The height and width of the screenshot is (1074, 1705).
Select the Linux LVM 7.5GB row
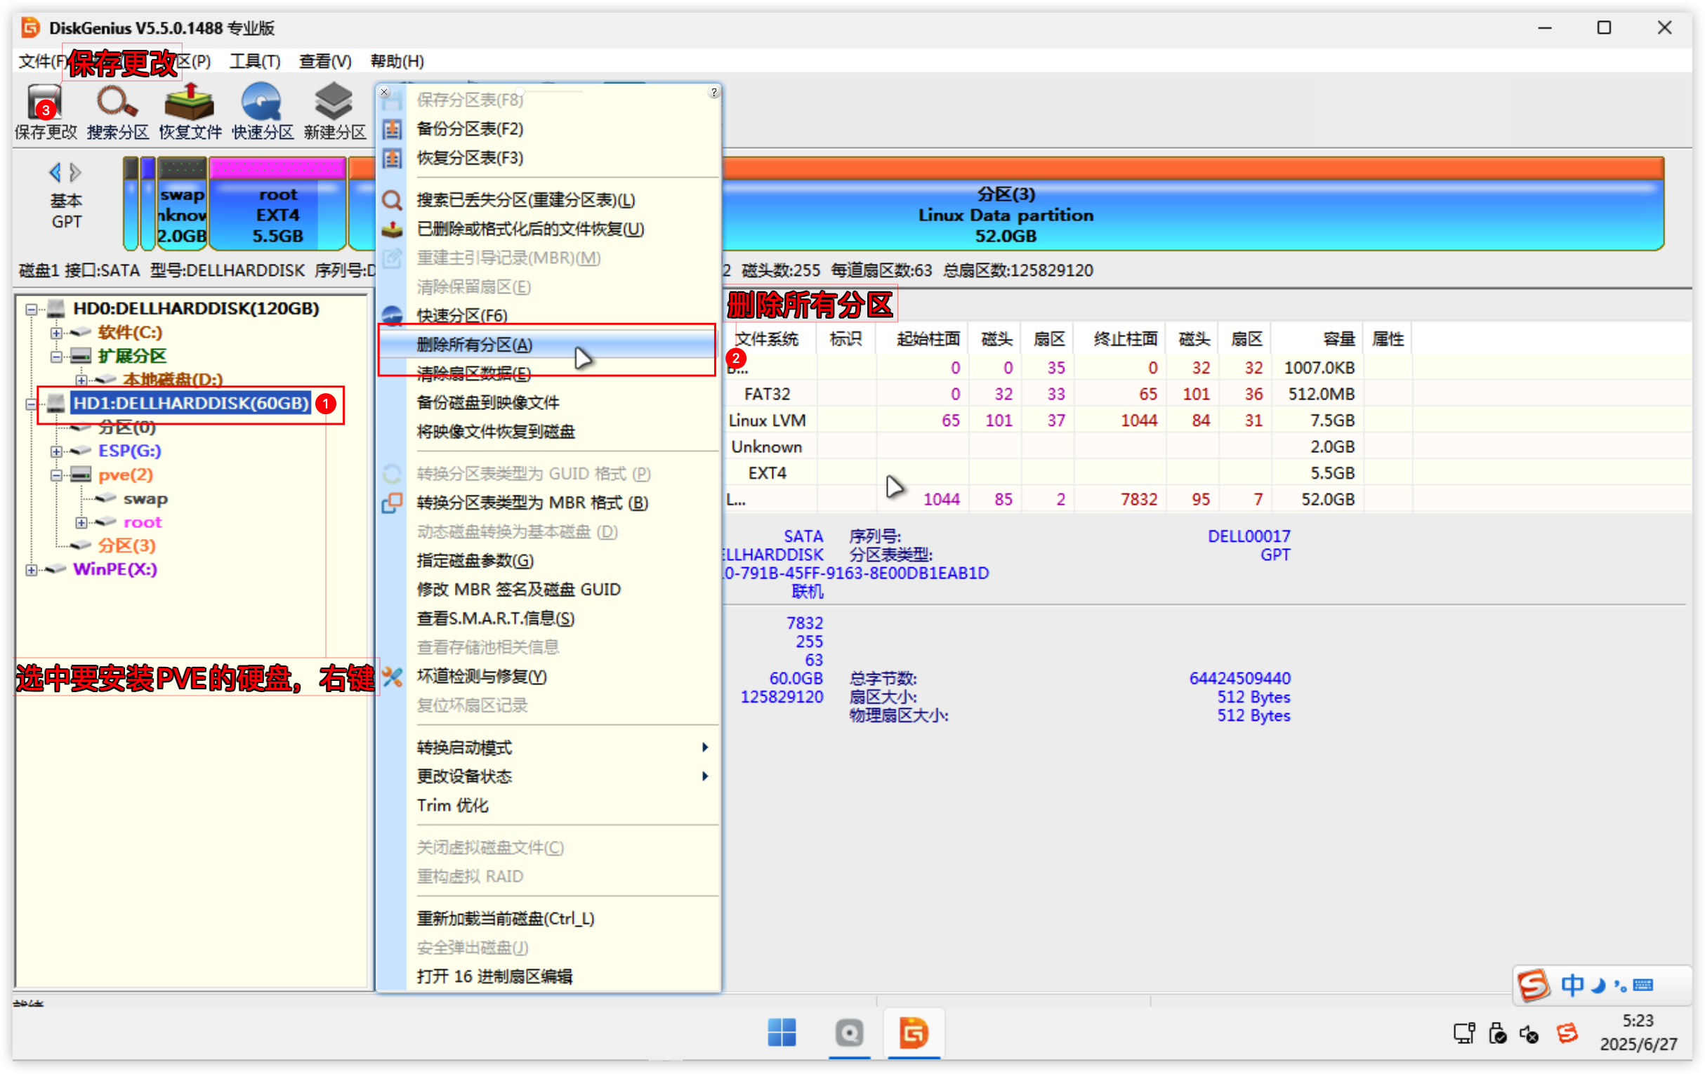pos(1068,421)
